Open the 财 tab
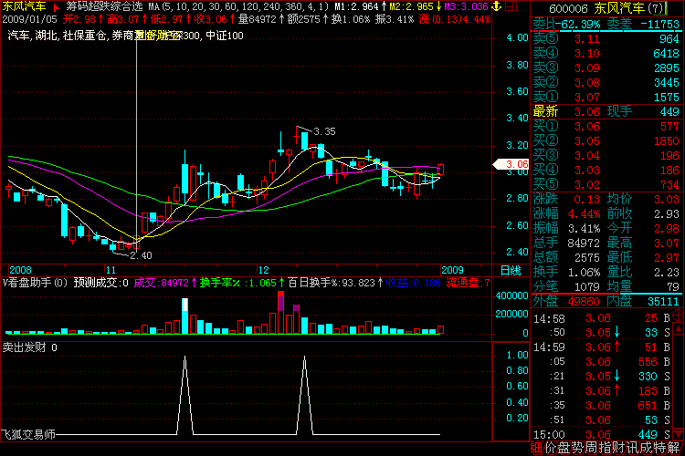This screenshot has width=685, height=456. click(618, 448)
